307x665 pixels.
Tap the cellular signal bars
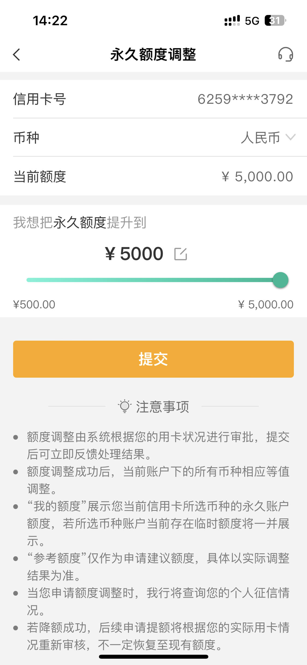tap(232, 20)
